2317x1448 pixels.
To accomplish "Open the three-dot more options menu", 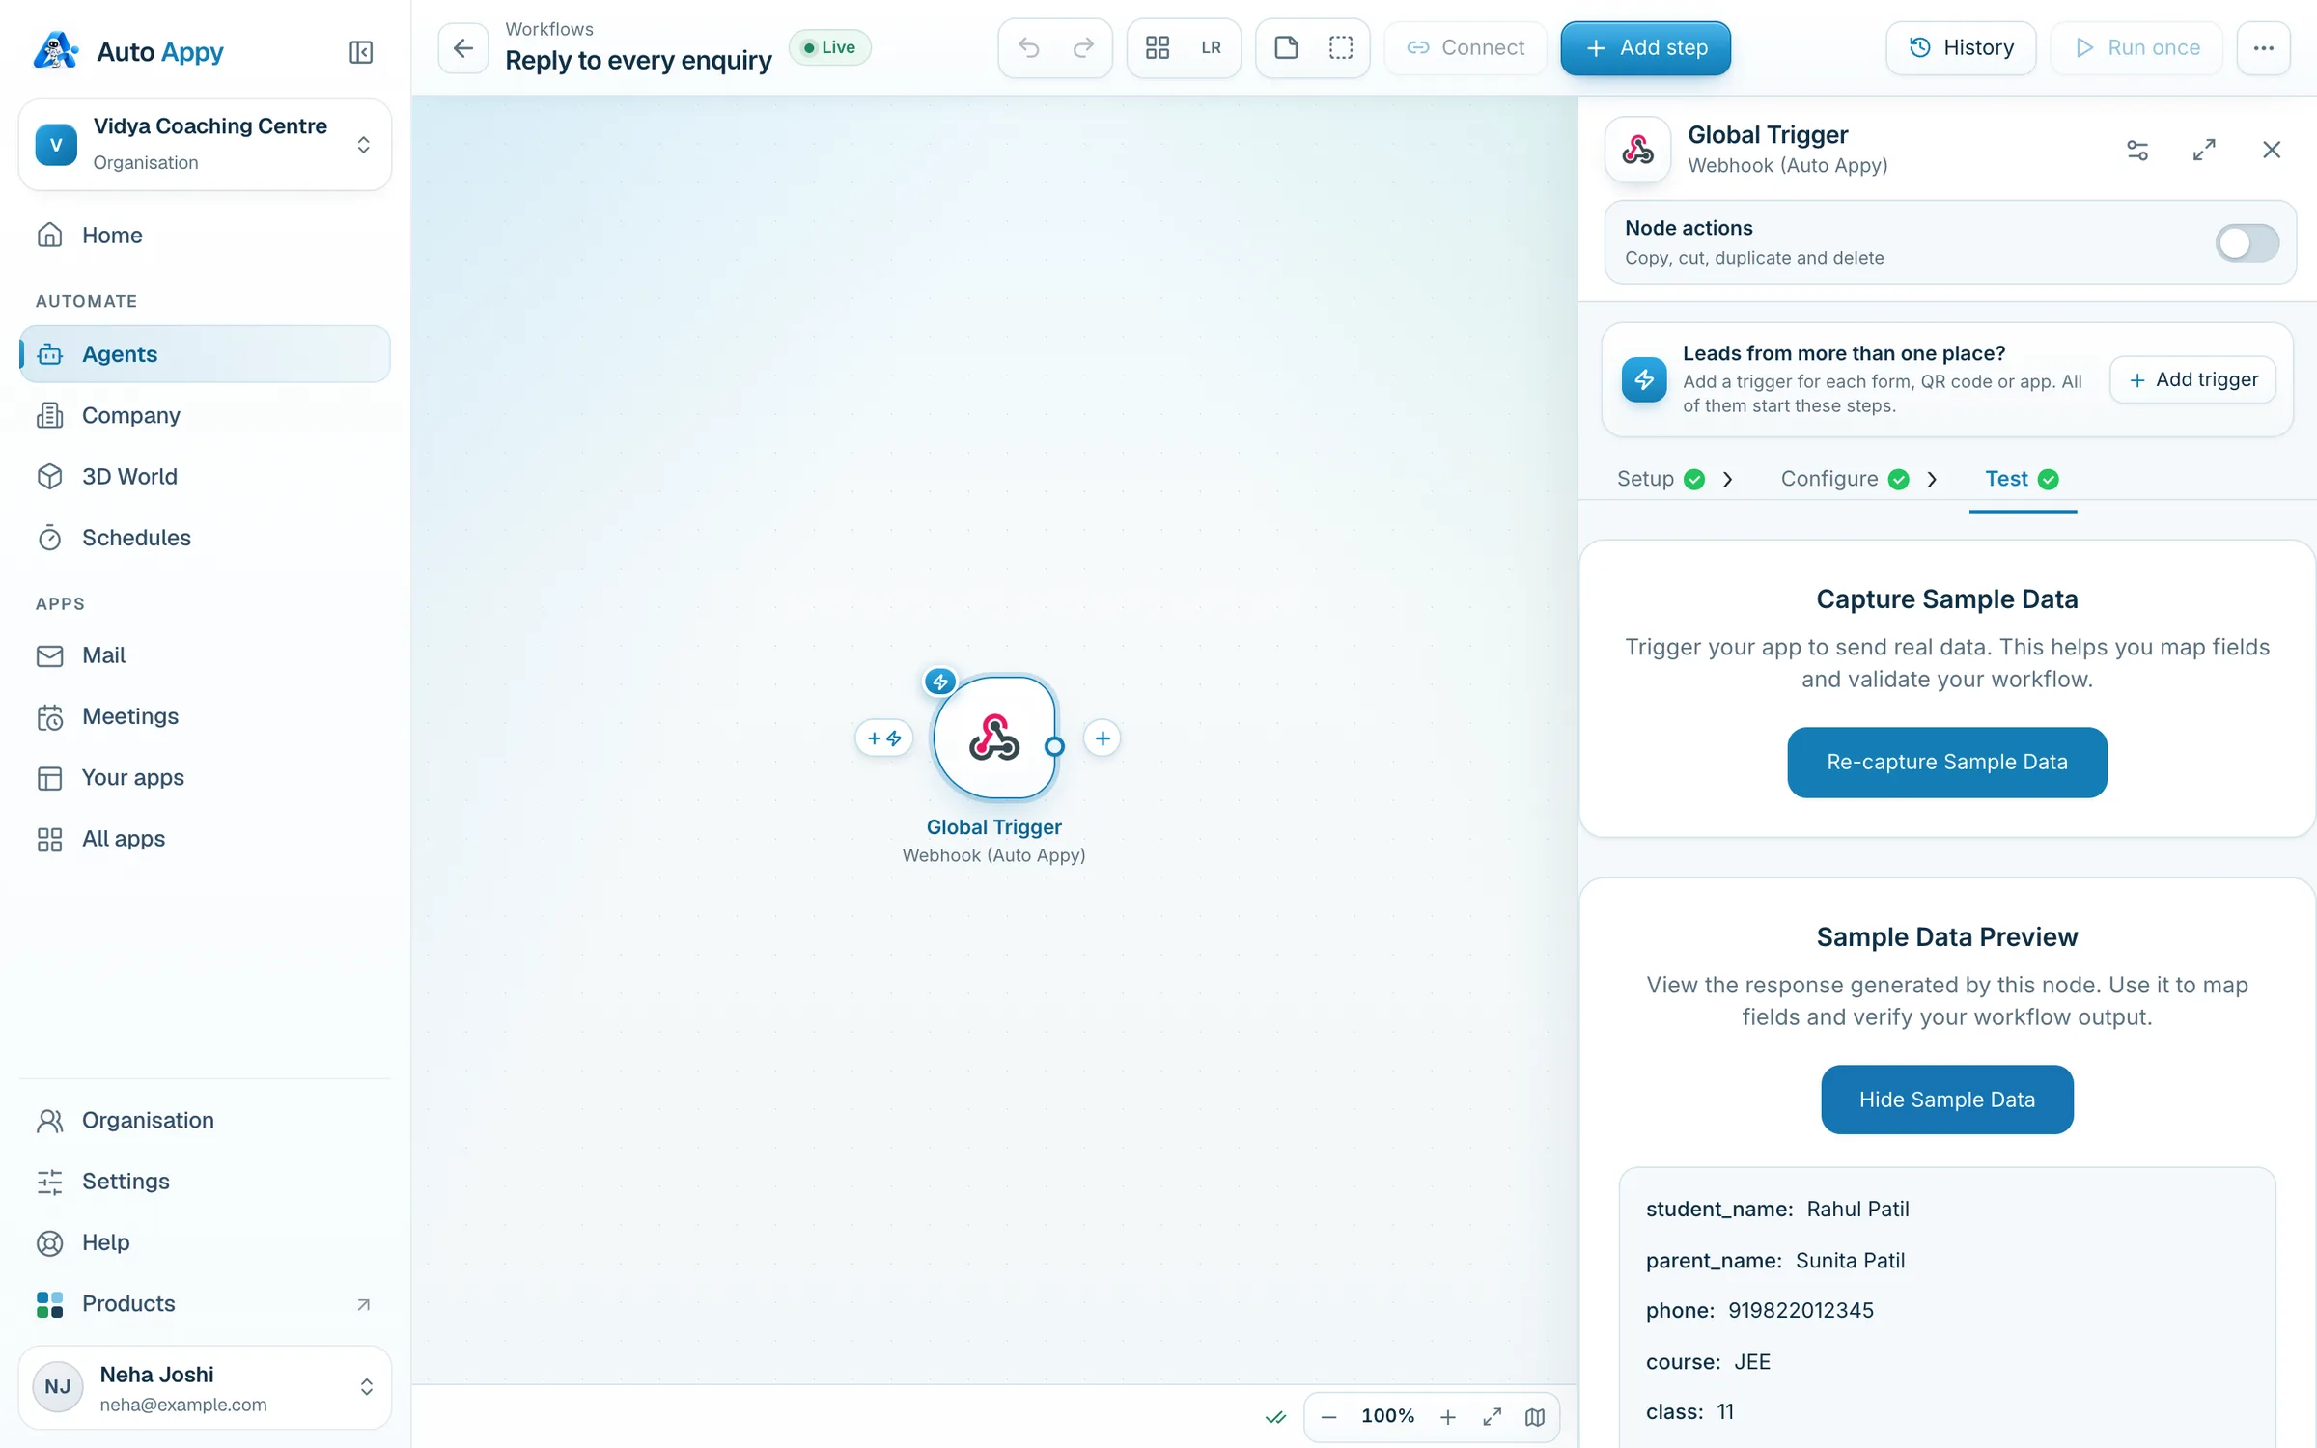I will [x=2263, y=47].
